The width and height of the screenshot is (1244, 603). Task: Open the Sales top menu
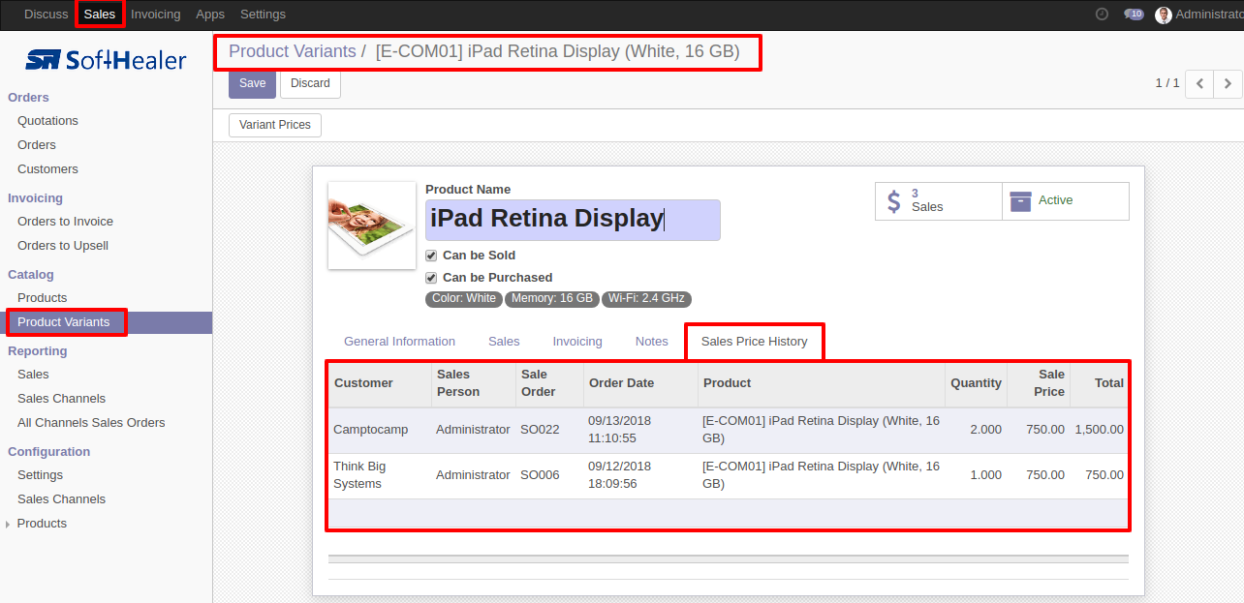point(100,15)
